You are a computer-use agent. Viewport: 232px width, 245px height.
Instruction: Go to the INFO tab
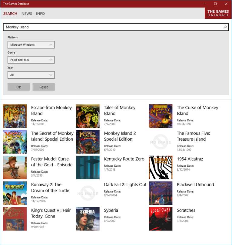(x=40, y=14)
